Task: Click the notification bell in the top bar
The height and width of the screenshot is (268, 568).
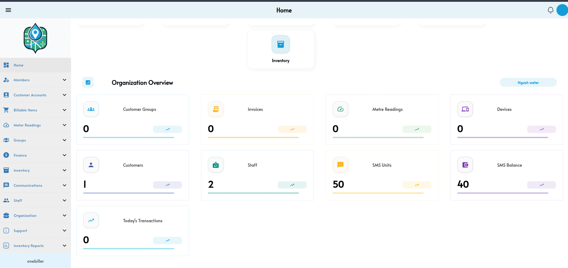Action: (x=550, y=10)
